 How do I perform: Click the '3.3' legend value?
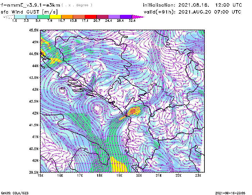coord(26,21)
